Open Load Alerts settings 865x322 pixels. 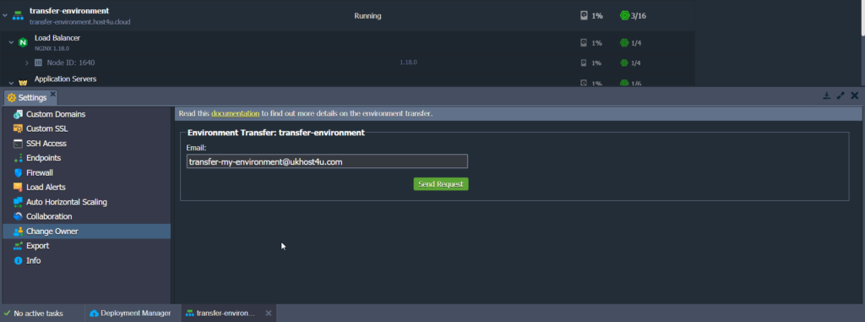click(87, 188)
